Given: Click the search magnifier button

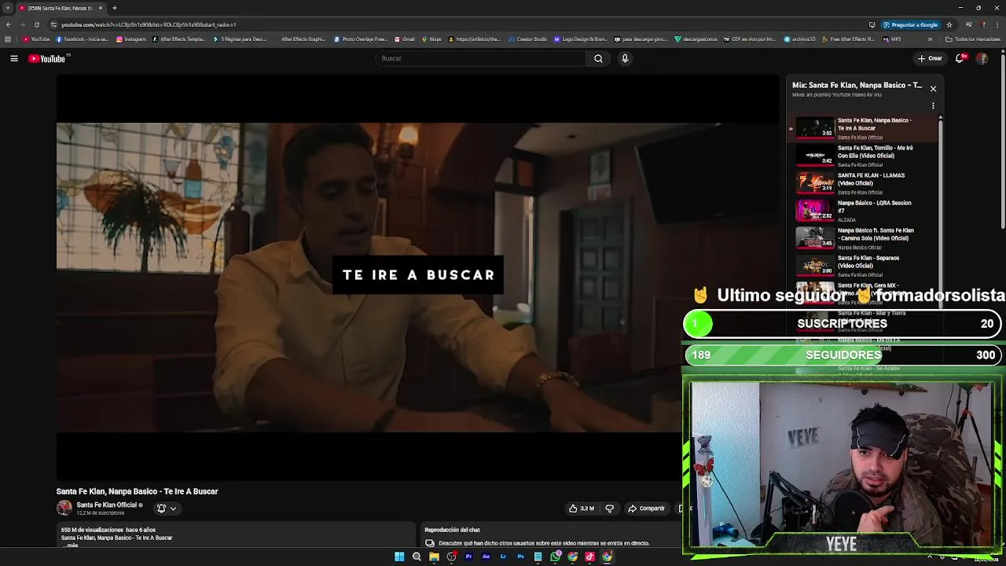Looking at the screenshot, I should 598,58.
